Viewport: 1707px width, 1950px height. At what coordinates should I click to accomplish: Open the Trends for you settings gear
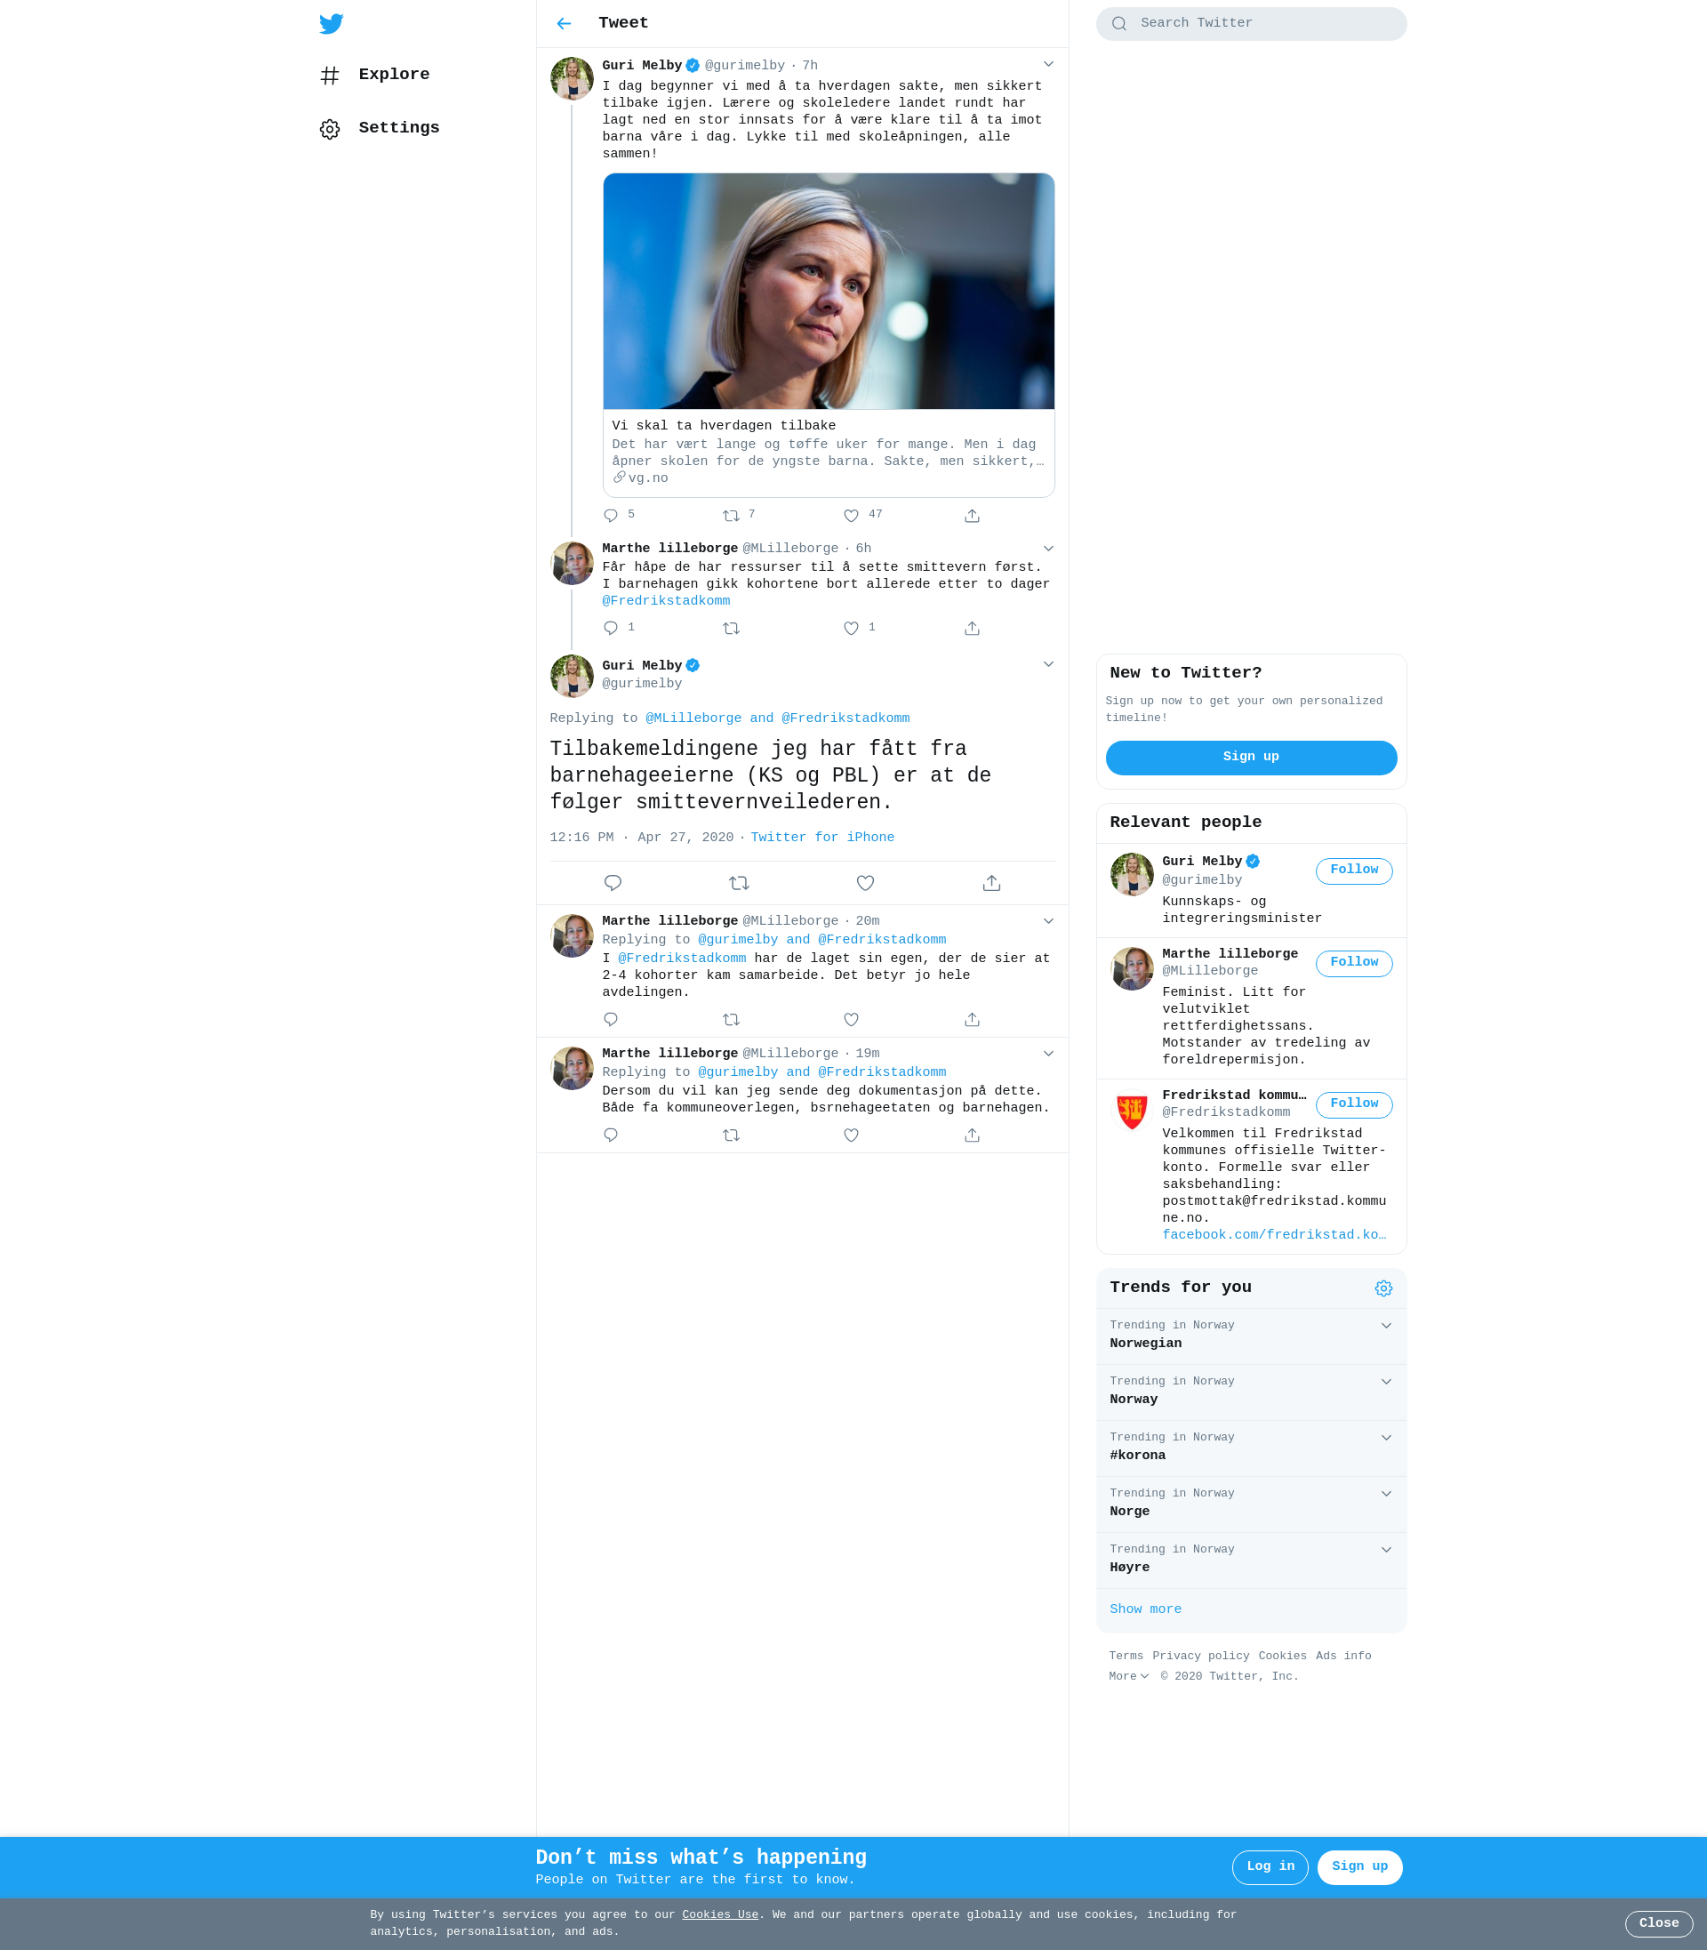click(1383, 1288)
